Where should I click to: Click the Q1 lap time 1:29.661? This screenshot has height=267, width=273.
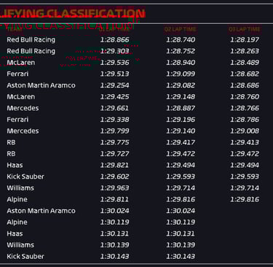pos(114,108)
